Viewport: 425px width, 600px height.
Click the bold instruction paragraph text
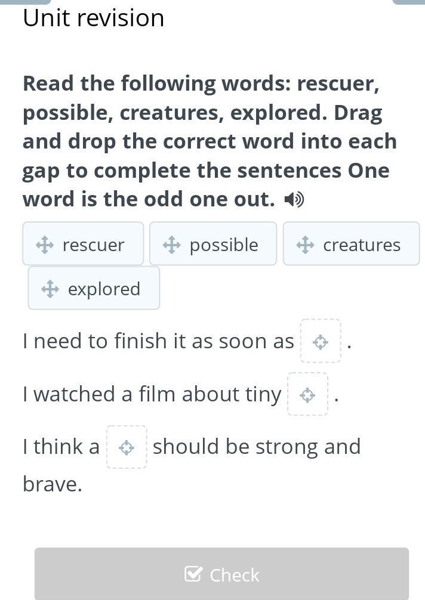coord(209,141)
